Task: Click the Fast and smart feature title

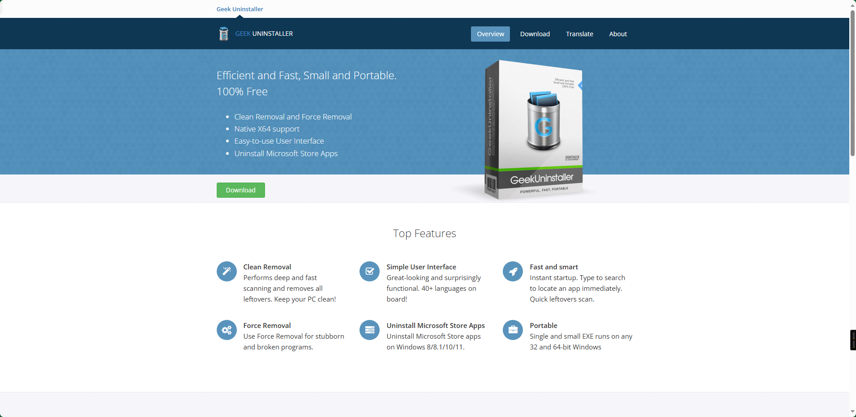Action: (x=554, y=267)
